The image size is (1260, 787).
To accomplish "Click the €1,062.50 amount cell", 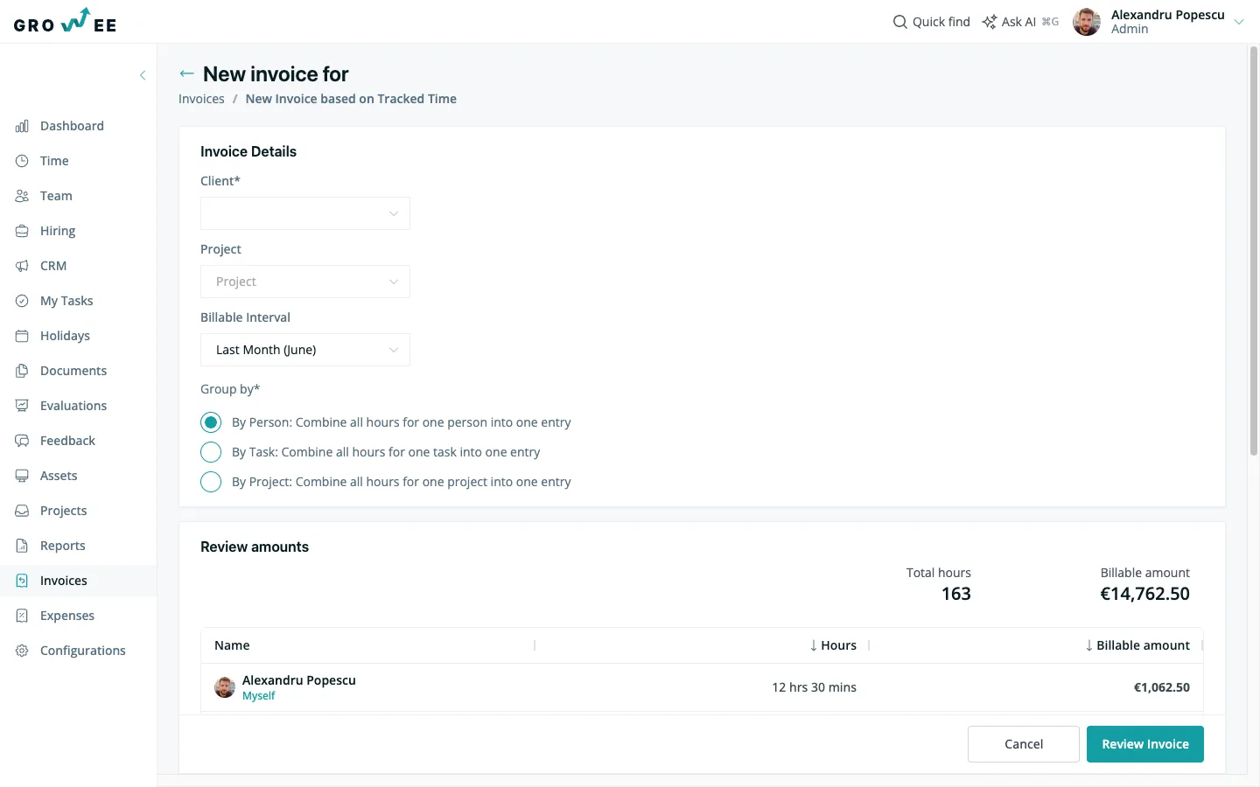I will tap(1162, 687).
